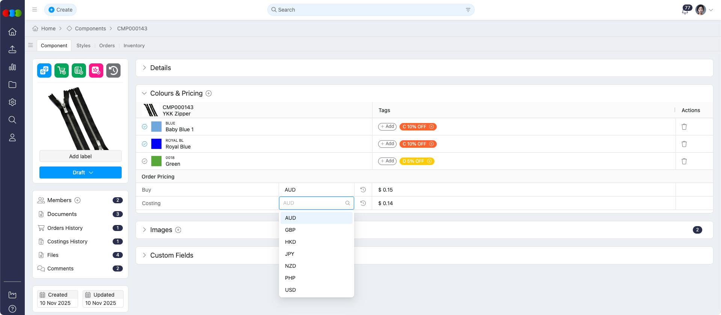Add a member with Members plus icon
The image size is (721, 315).
pyautogui.click(x=77, y=200)
